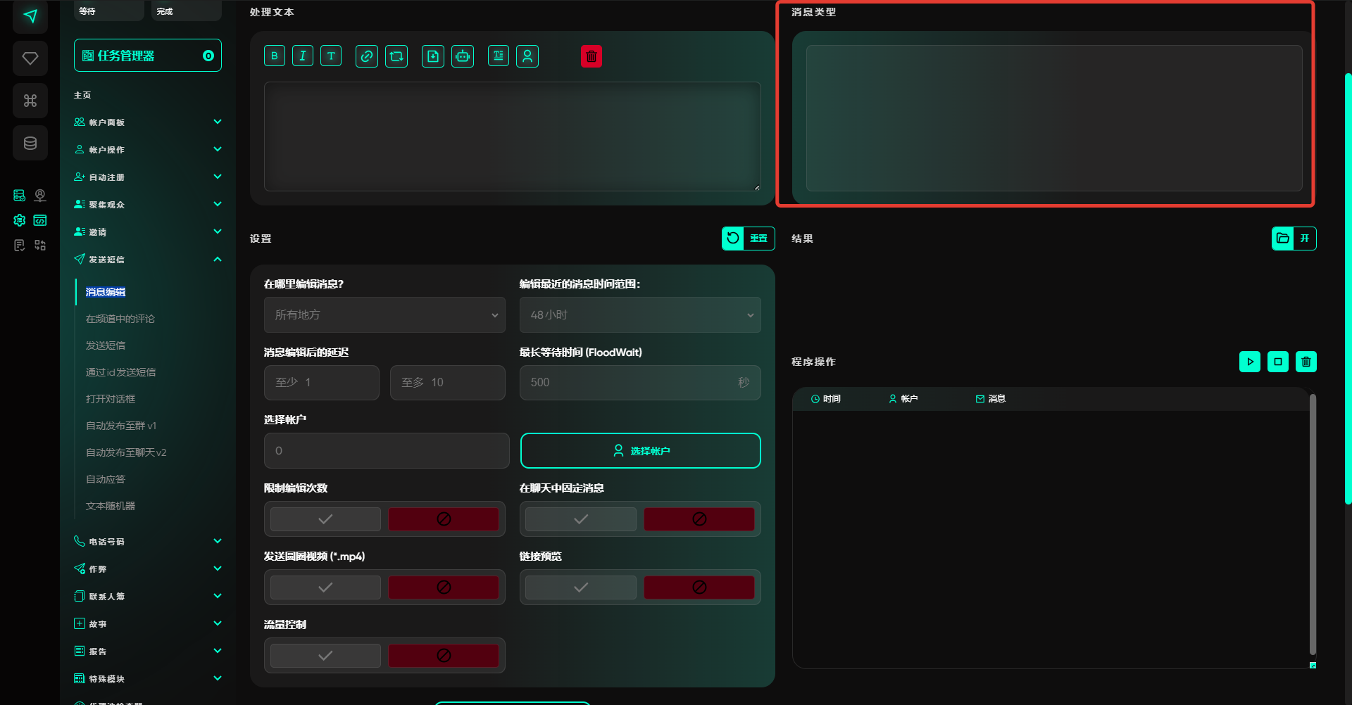The height and width of the screenshot is (705, 1352).
Task: Click the 处理文本 text input area
Action: 512,136
